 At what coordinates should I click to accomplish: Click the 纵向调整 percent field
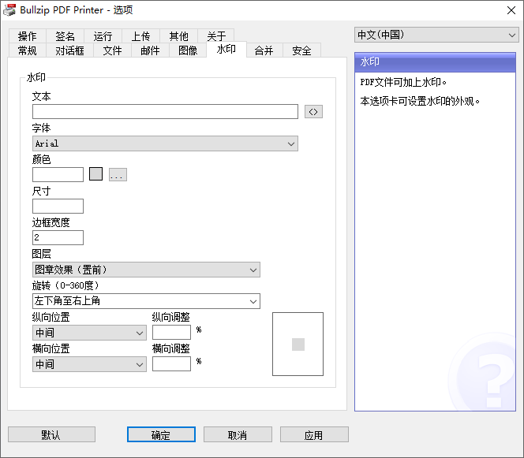[x=171, y=333]
